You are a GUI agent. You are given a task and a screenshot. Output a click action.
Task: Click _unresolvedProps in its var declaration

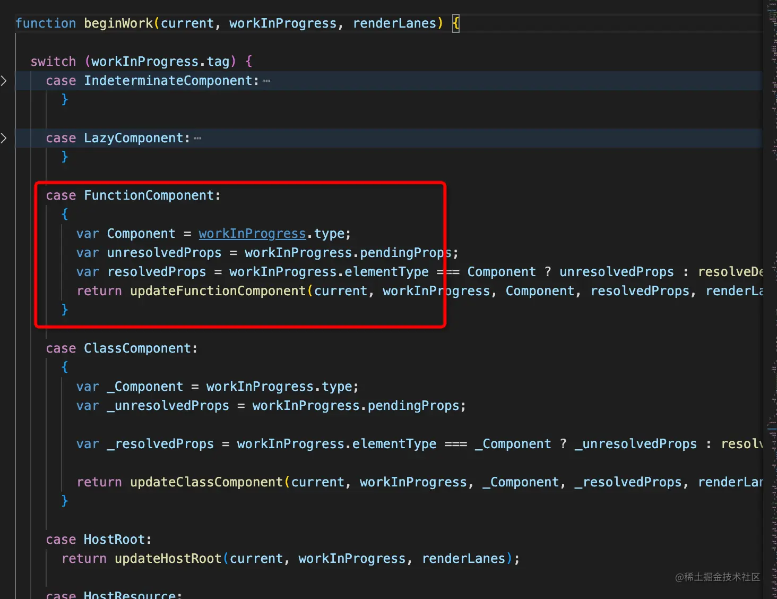[168, 406]
